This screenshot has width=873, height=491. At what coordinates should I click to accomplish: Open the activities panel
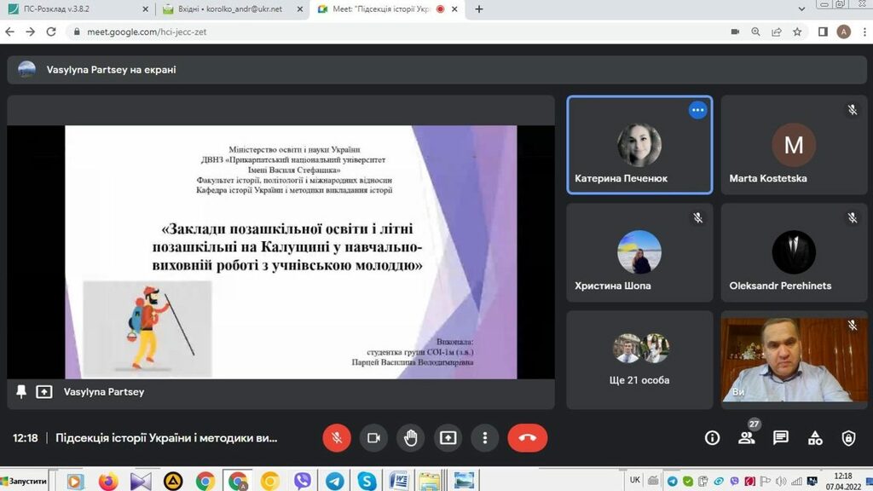(815, 438)
